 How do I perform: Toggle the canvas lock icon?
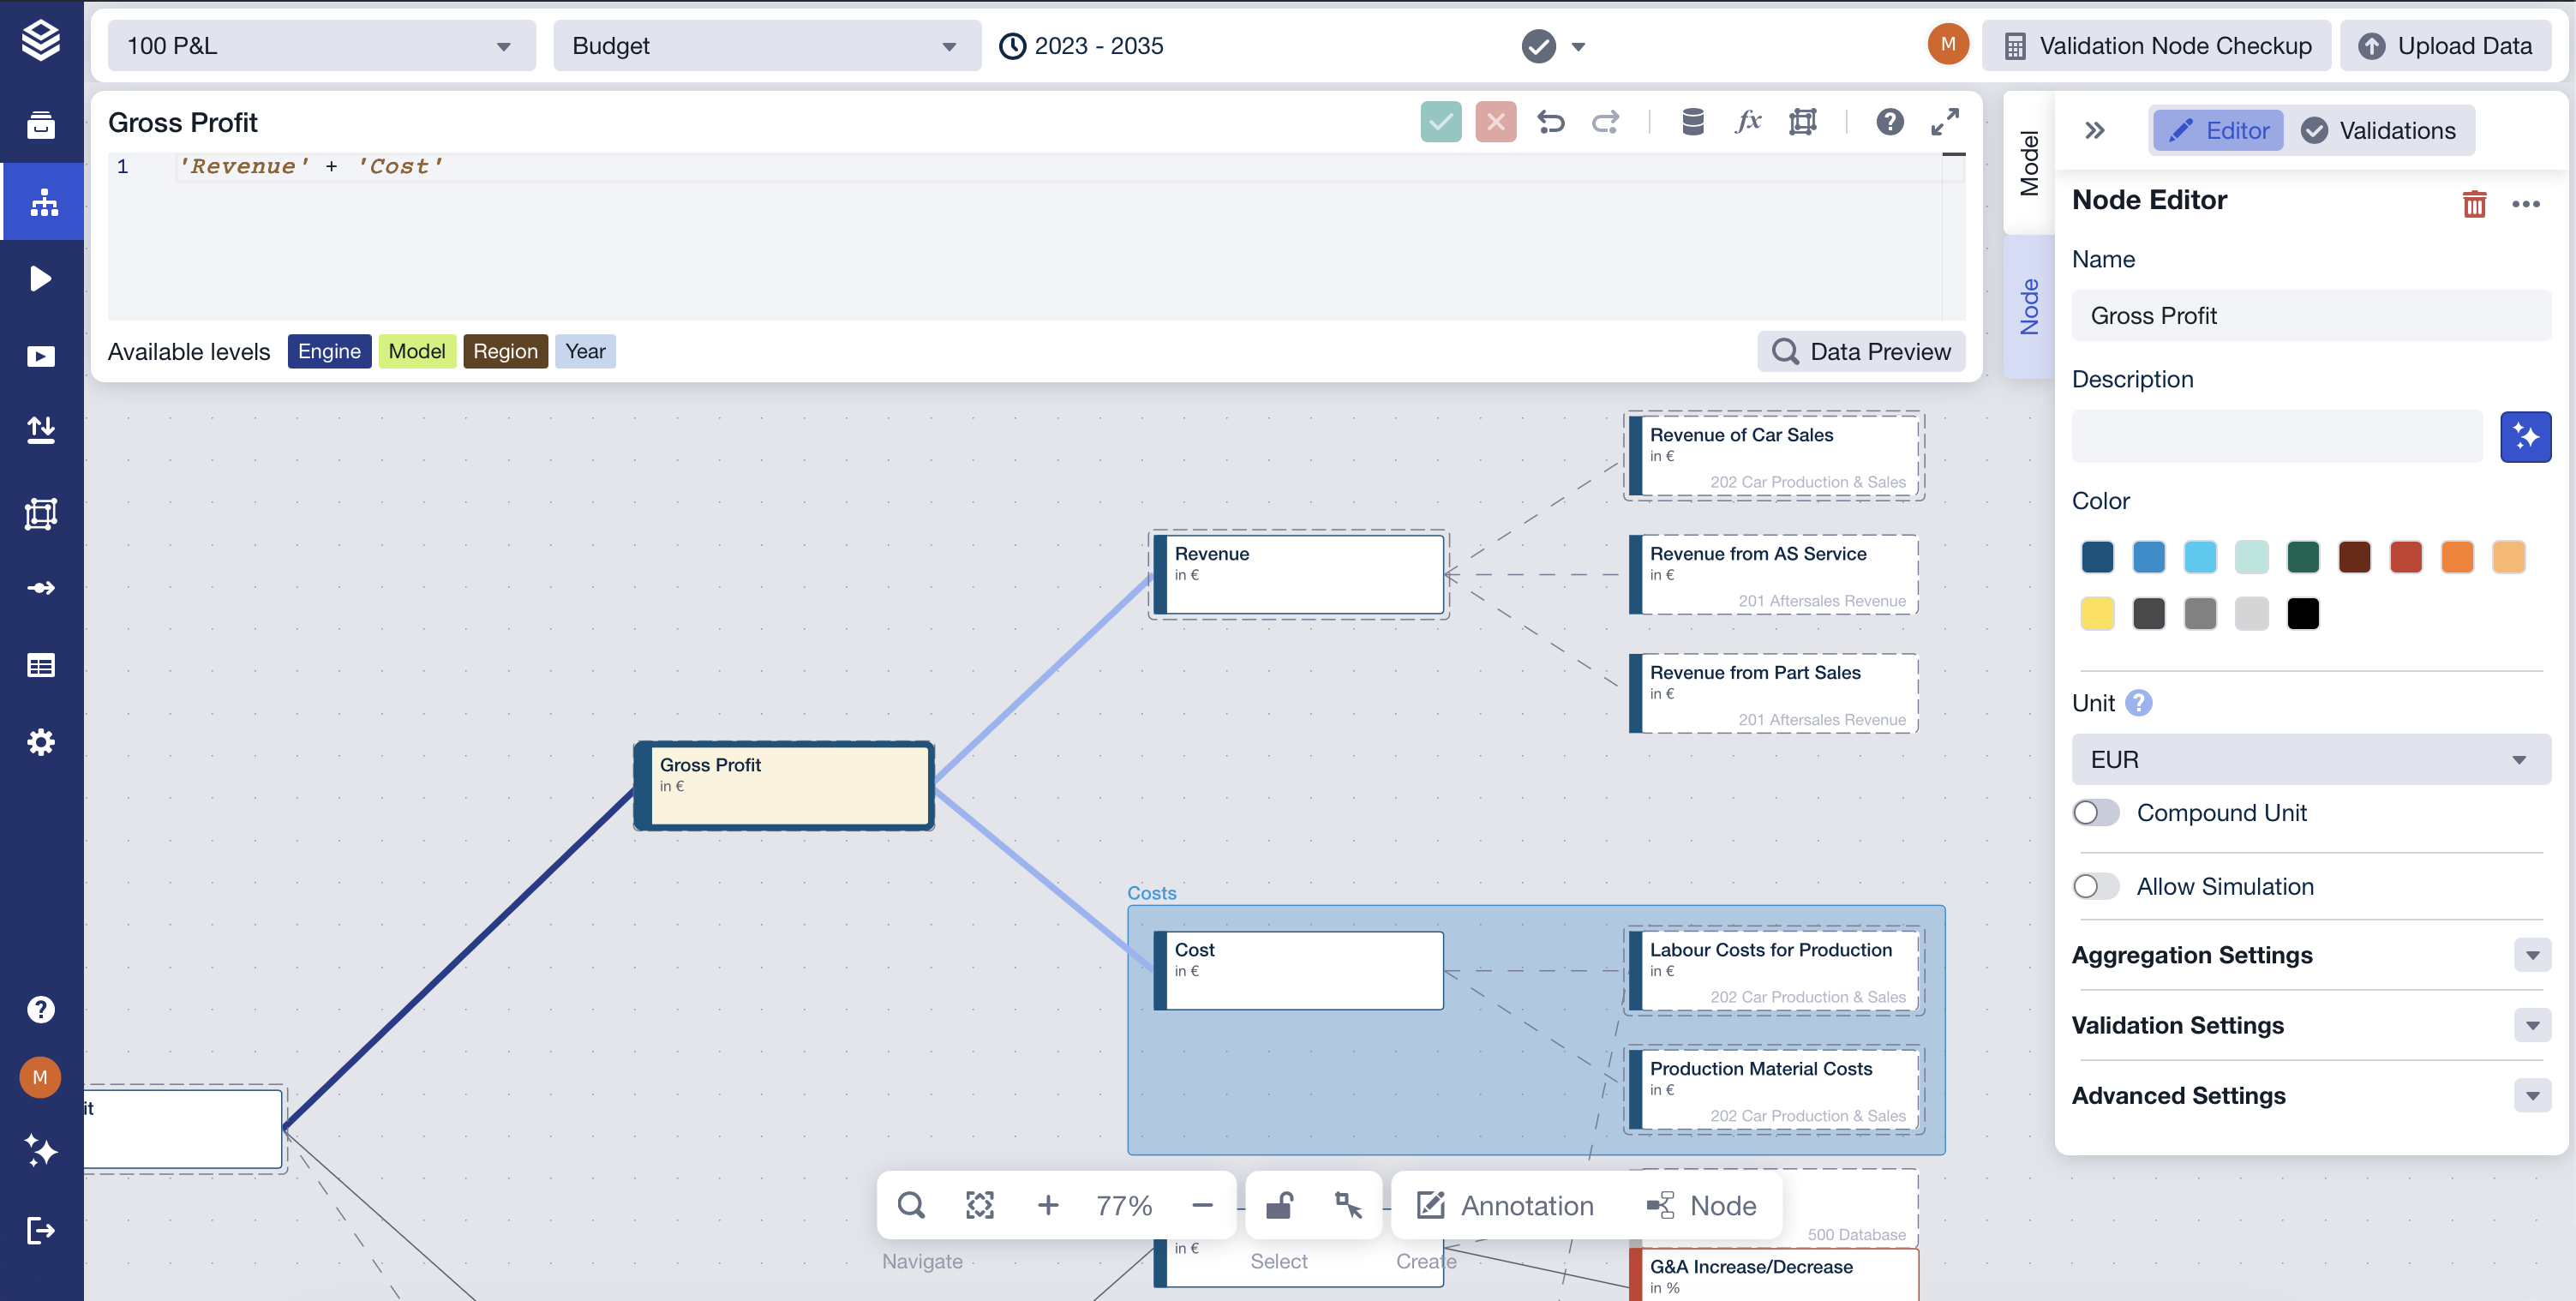point(1279,1205)
